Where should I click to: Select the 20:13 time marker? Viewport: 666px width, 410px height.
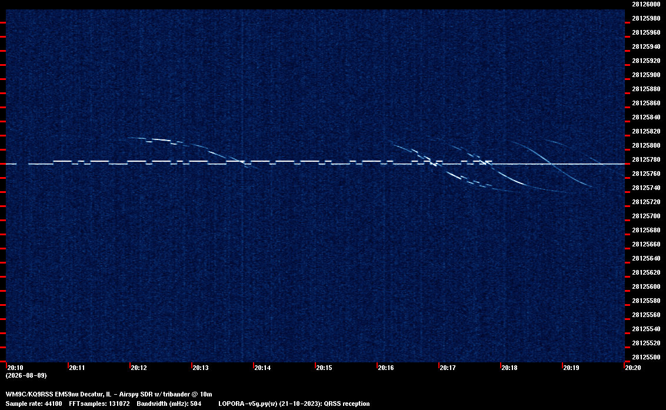pyautogui.click(x=201, y=368)
